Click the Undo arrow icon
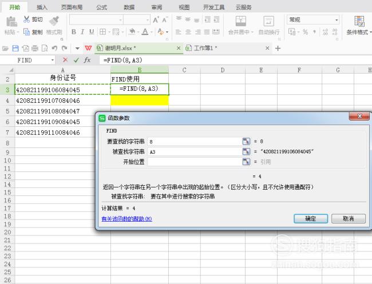This screenshot has height=284, width=372. pyautogui.click(x=54, y=49)
